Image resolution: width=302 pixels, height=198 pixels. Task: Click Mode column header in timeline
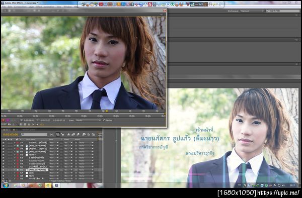[x=51, y=139]
